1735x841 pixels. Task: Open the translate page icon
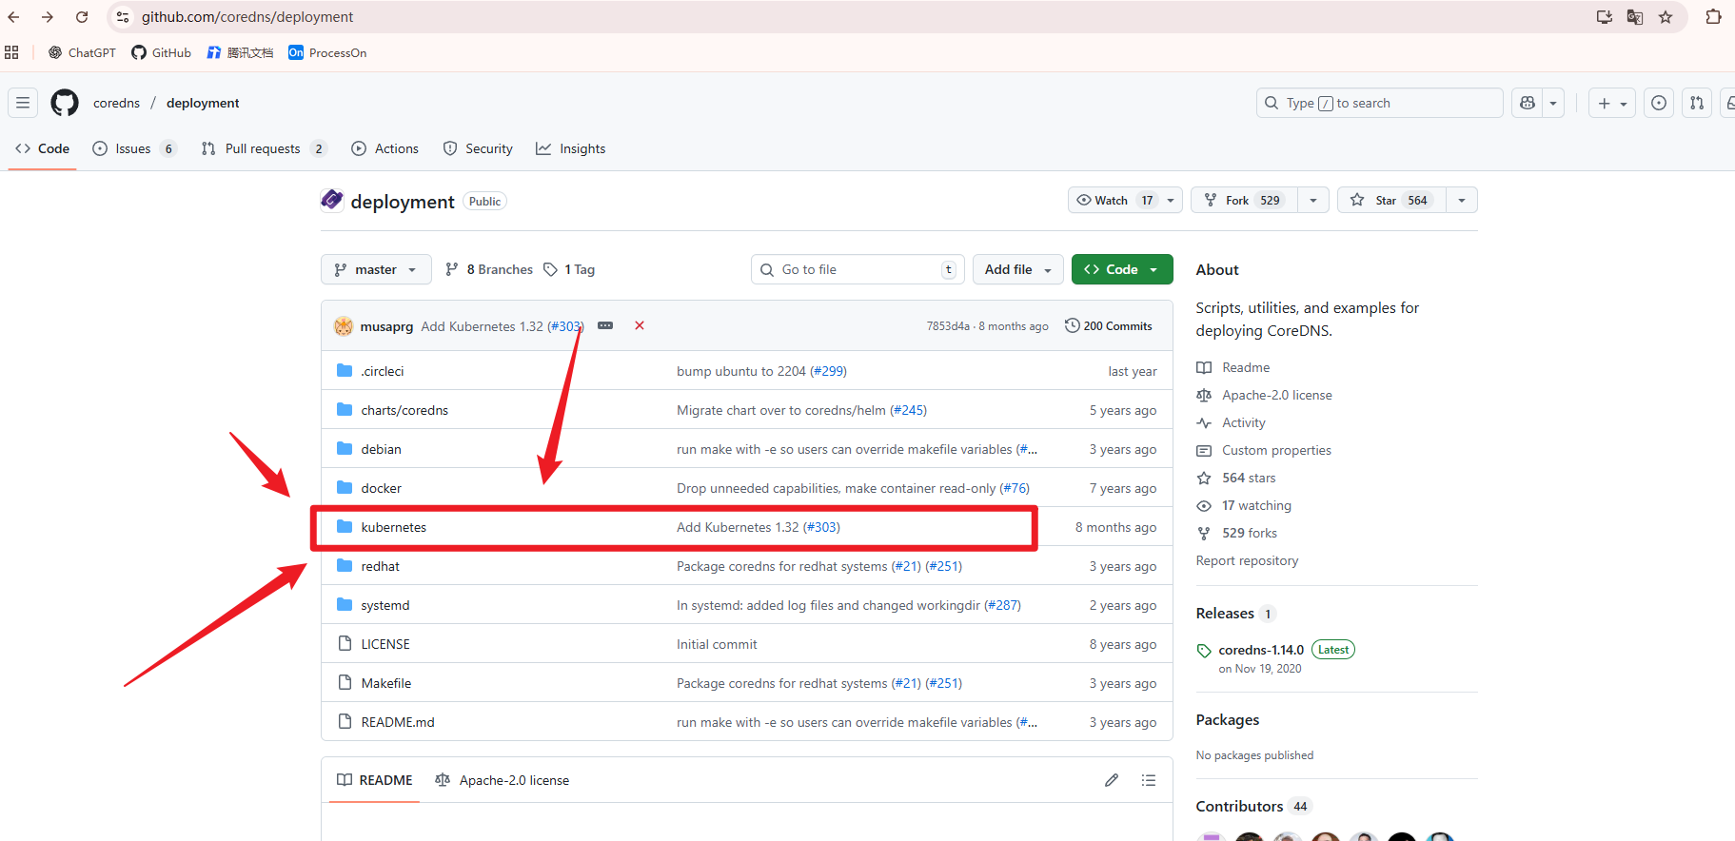tap(1635, 17)
